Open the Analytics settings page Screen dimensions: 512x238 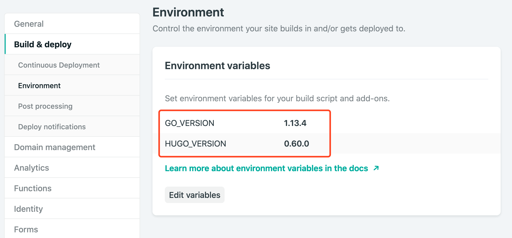pyautogui.click(x=31, y=168)
